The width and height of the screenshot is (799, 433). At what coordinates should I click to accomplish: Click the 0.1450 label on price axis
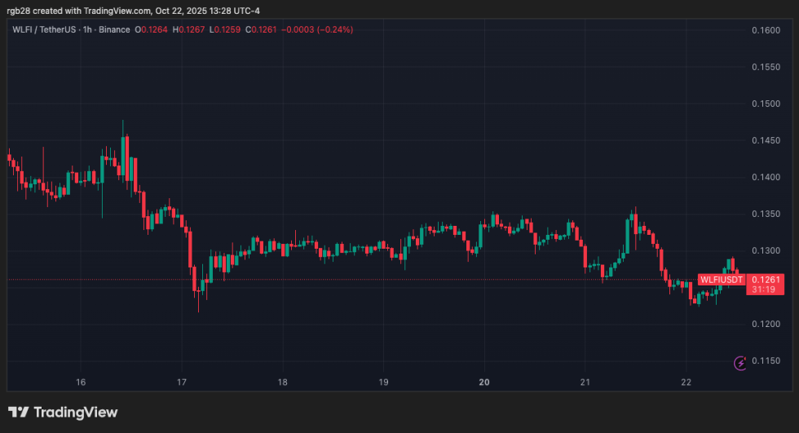pos(766,140)
